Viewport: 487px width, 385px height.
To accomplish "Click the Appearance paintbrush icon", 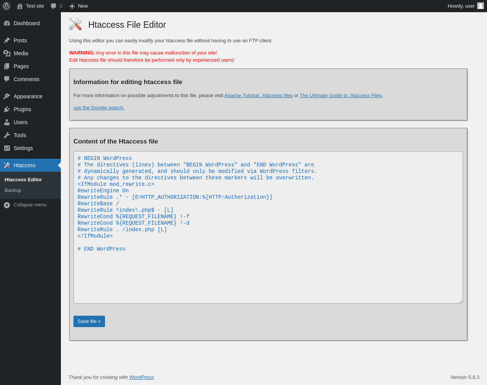I will (7, 96).
